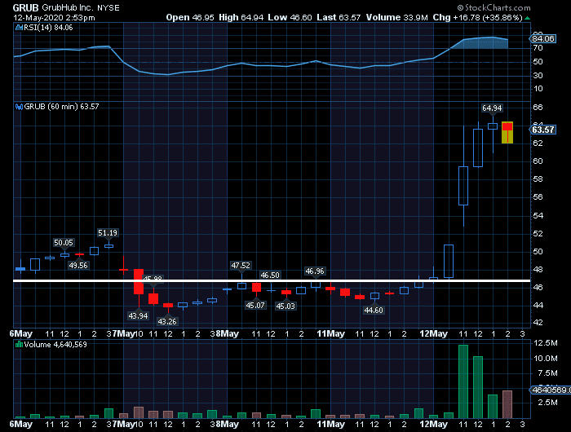Click the 6May date on the volume chart time axis
The width and height of the screenshot is (571, 432).
(x=20, y=425)
